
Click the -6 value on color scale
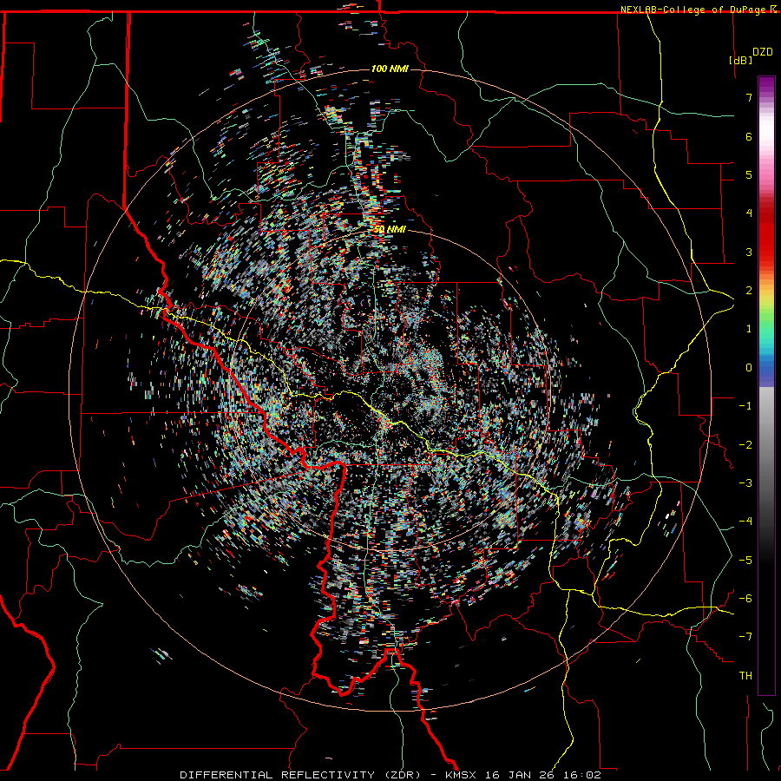[745, 599]
